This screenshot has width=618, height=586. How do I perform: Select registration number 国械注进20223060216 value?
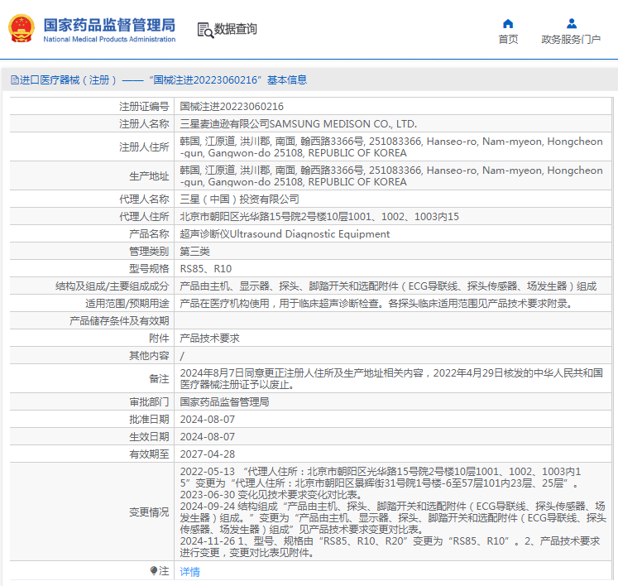(232, 107)
